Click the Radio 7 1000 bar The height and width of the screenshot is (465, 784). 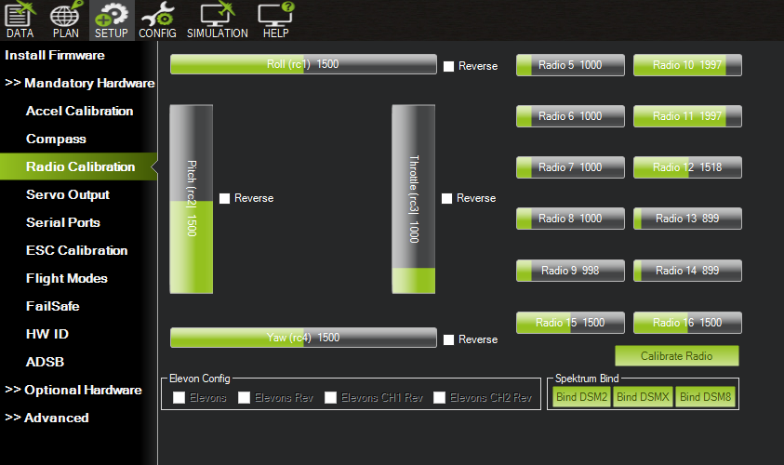(x=570, y=167)
